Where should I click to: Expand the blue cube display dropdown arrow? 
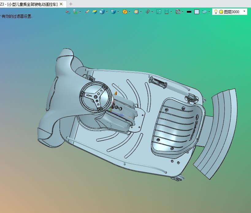[x=107, y=12]
